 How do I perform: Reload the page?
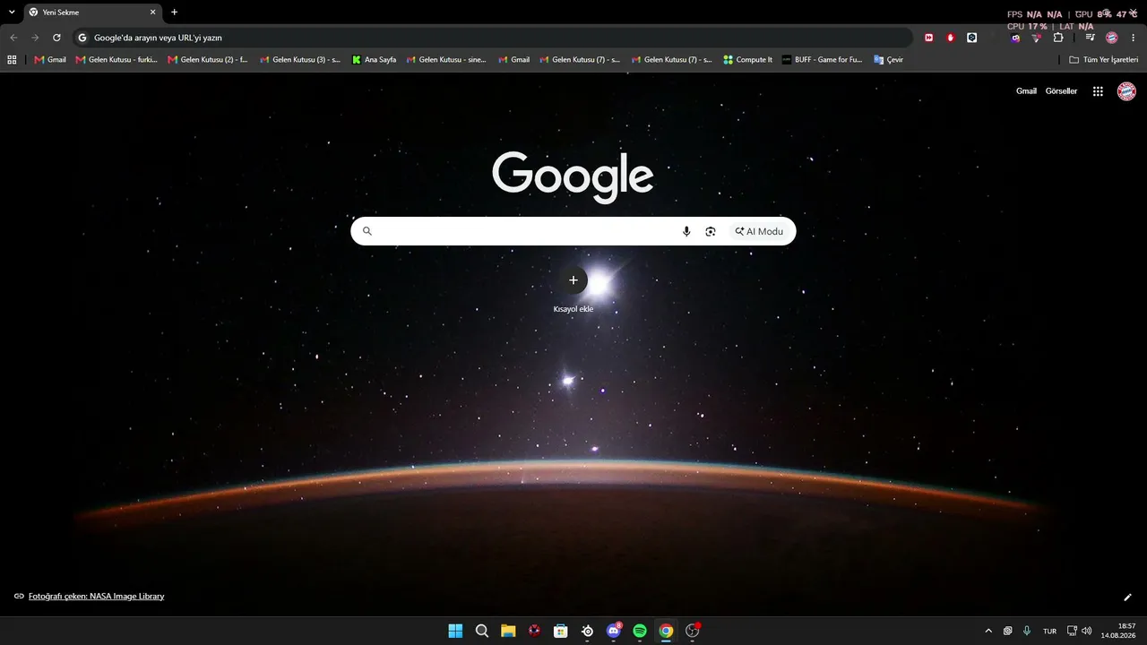(x=56, y=38)
